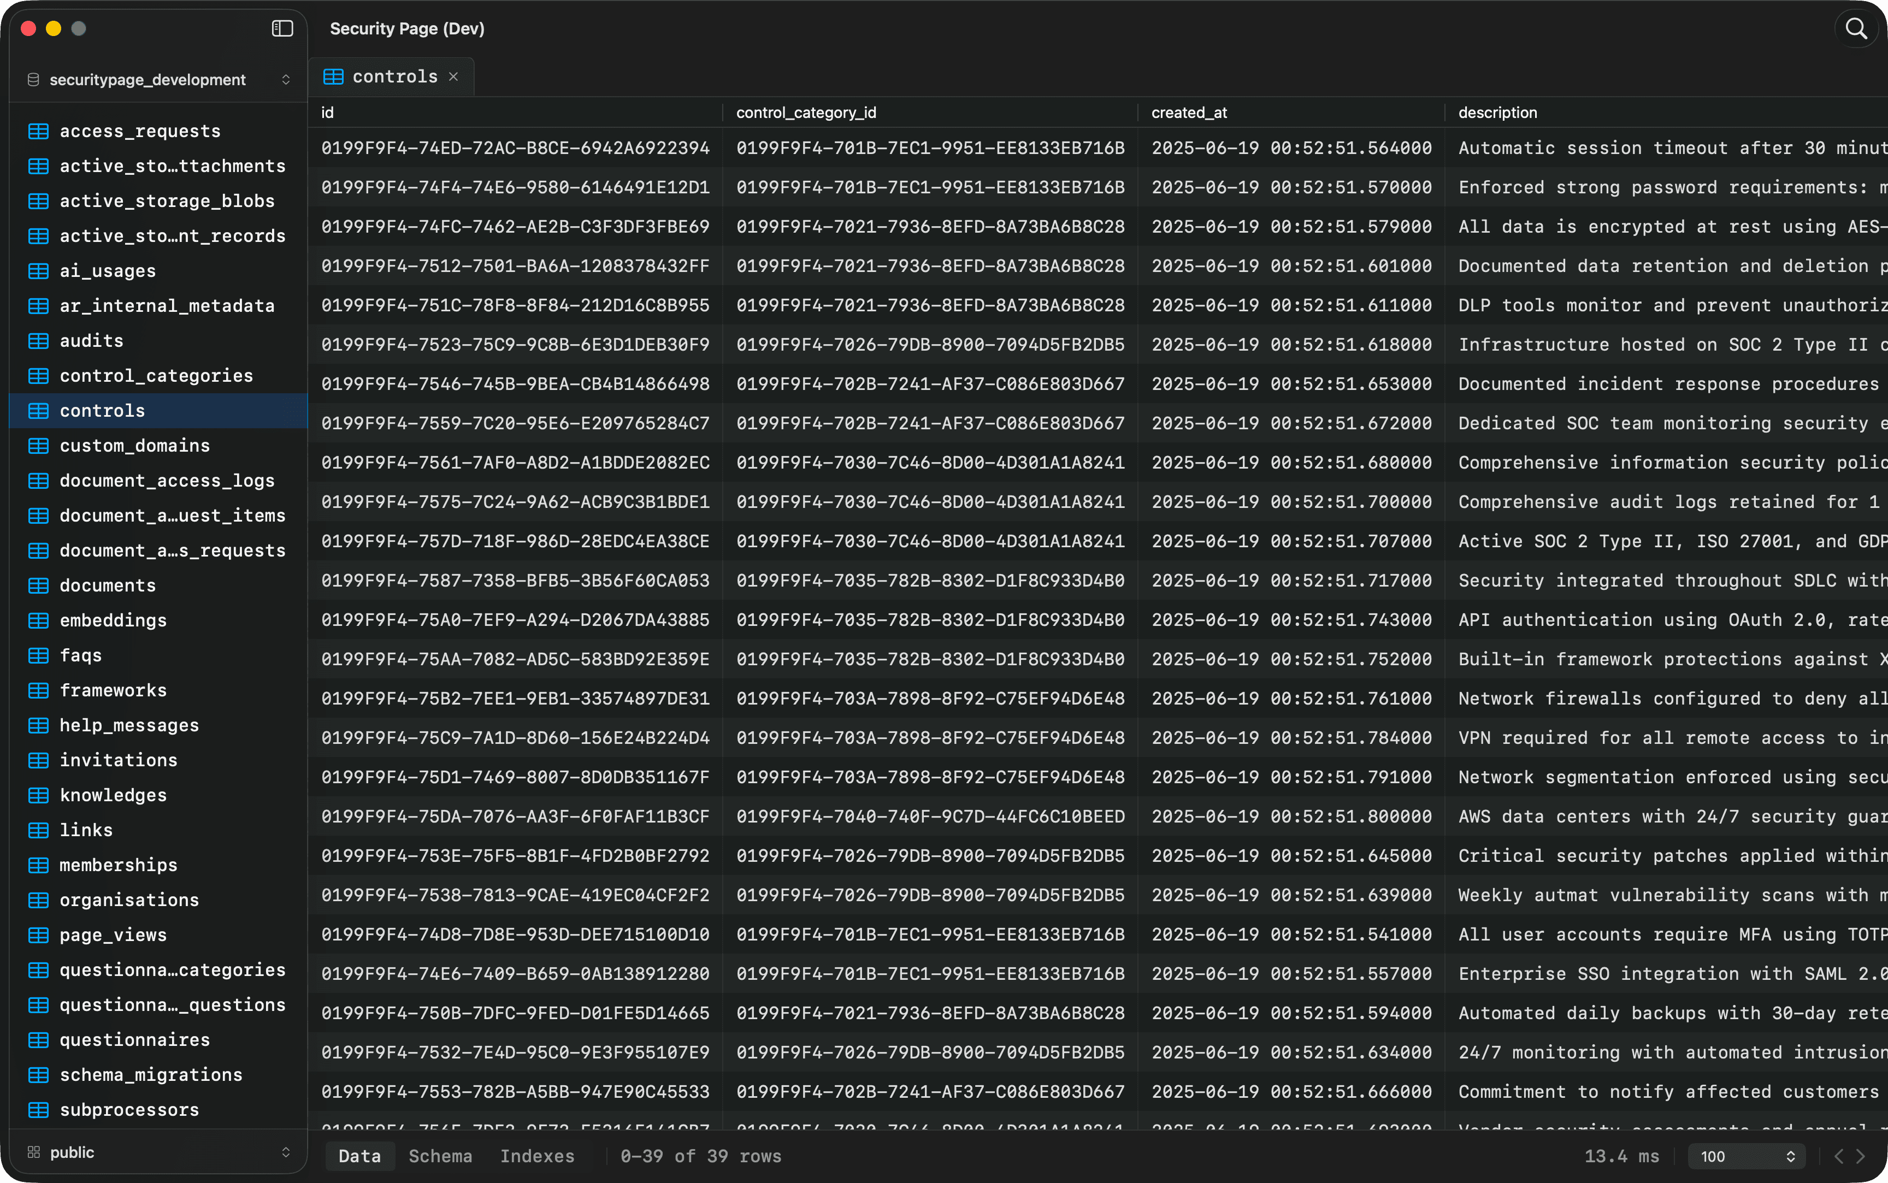Image resolution: width=1888 pixels, height=1183 pixels.
Task: Switch to the Indexes tab
Action: tap(538, 1156)
